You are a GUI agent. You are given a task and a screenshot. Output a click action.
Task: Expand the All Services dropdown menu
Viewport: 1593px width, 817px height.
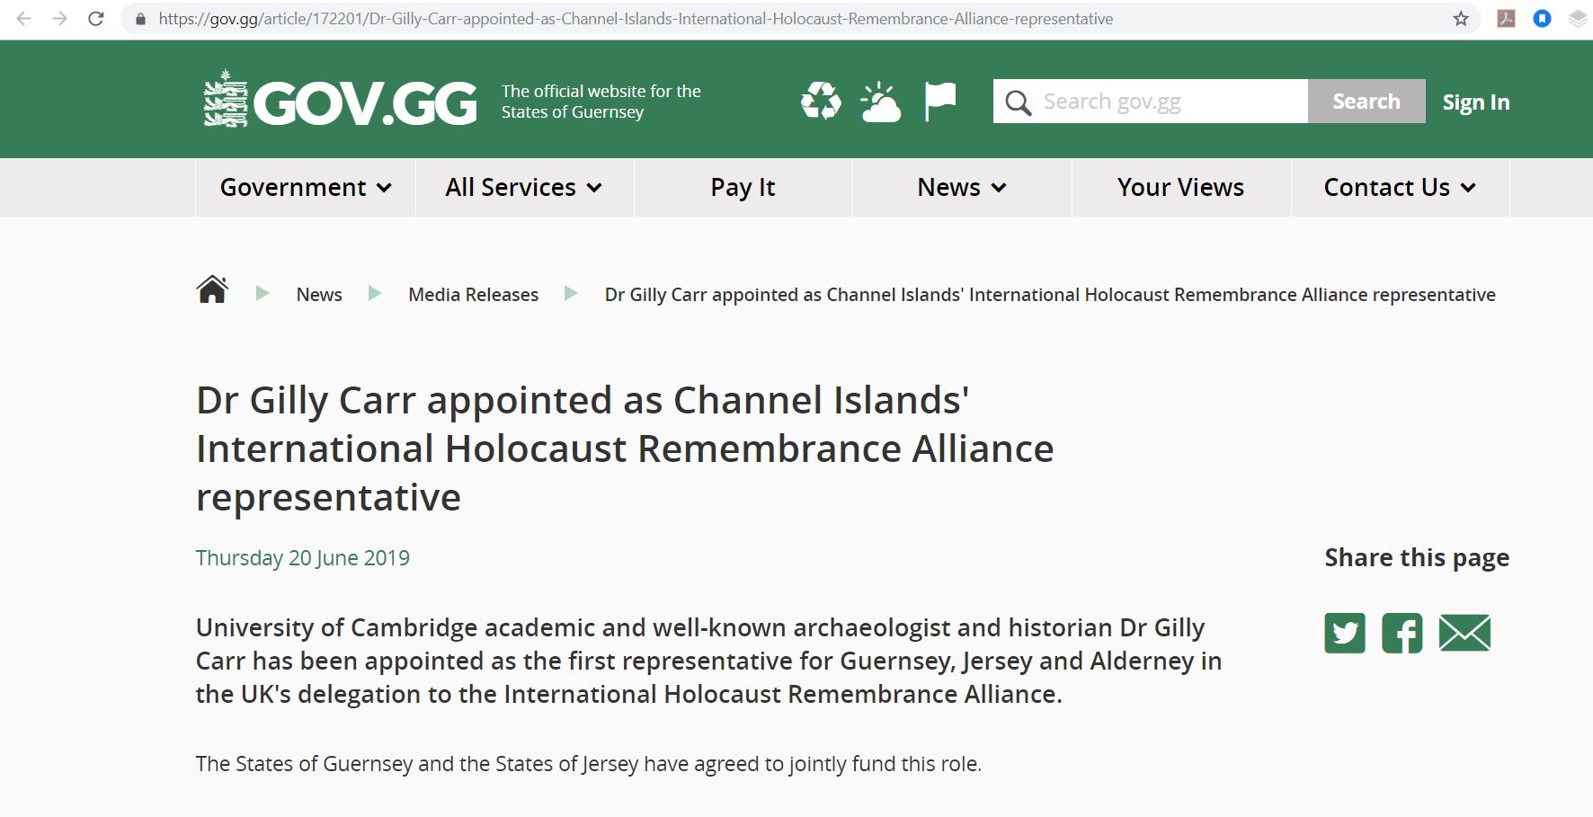524,187
